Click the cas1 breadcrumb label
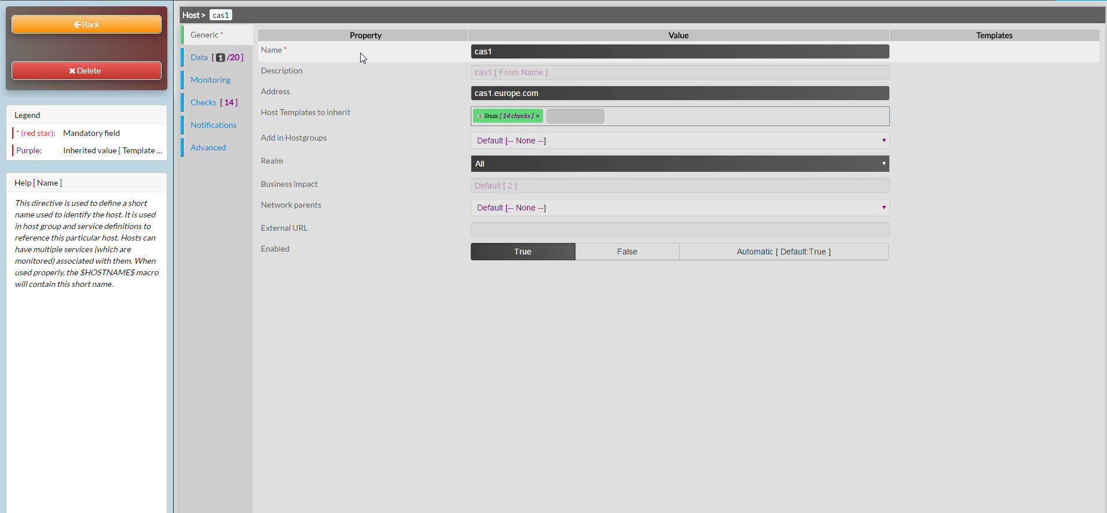This screenshot has width=1107, height=513. [x=221, y=15]
